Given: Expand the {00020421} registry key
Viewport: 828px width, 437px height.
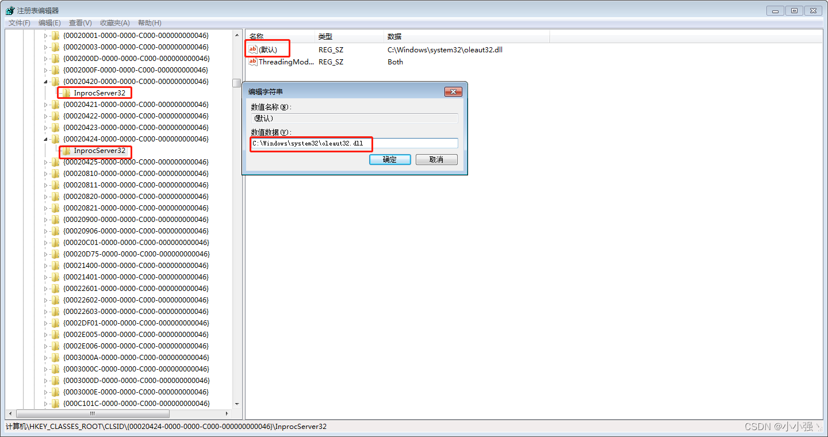Looking at the screenshot, I should point(47,104).
